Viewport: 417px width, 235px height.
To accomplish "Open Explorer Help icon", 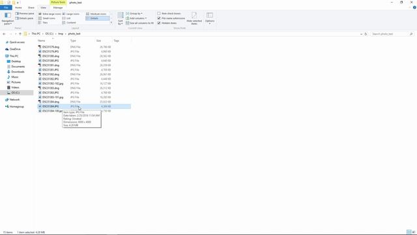I will point(414,7).
